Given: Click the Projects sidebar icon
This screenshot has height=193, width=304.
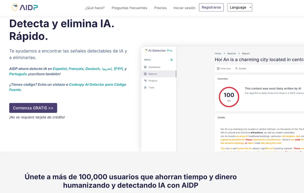Looking at the screenshot, I should [x=145, y=81].
